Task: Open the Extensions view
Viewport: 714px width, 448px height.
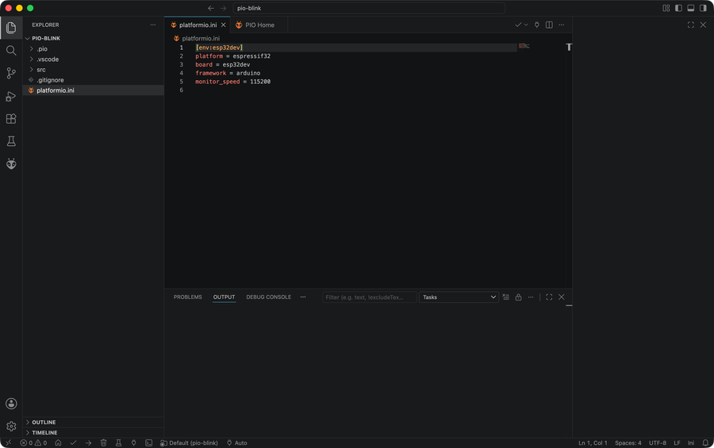Action: [11, 119]
